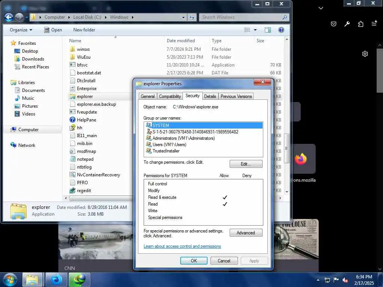Select the HelpPane file icon

pyautogui.click(x=72, y=120)
